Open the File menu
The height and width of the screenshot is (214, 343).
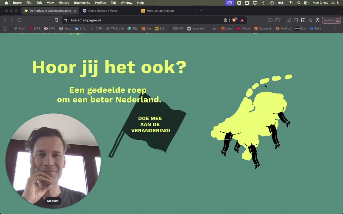(29, 3)
